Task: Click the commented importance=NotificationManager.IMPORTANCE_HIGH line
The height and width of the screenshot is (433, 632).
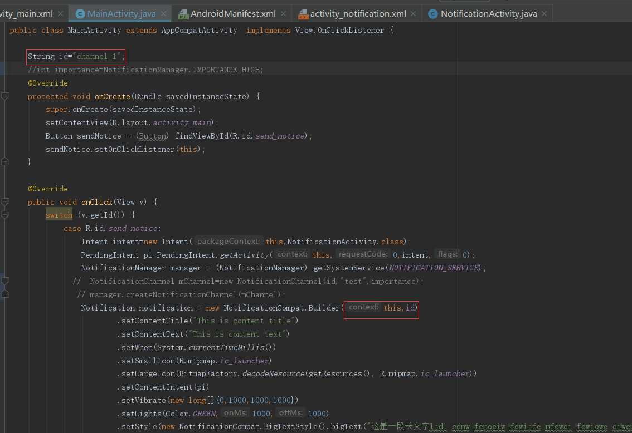Action: pyautogui.click(x=145, y=70)
